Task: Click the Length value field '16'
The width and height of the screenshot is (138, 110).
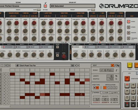Action: pyautogui.click(x=110, y=76)
